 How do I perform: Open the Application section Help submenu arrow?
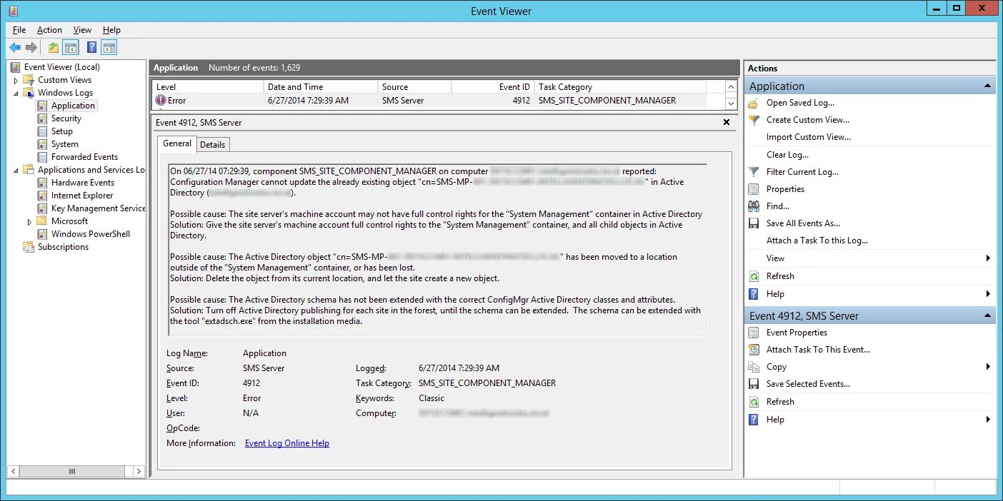click(988, 293)
